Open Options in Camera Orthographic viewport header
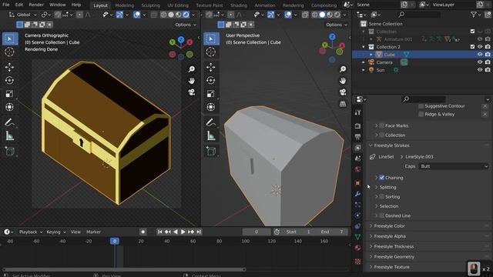 (x=186, y=25)
